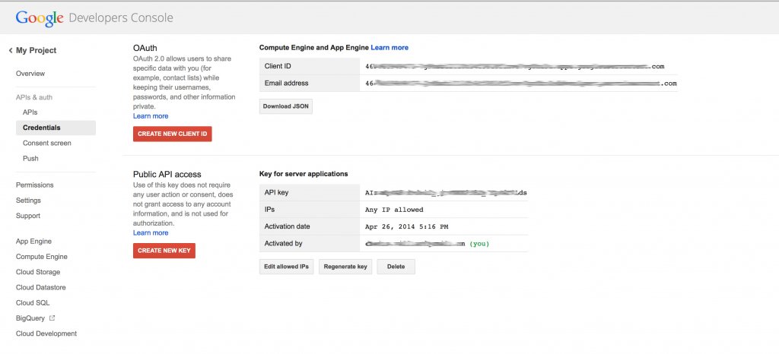
Task: Click the CREATE NEW CLIENT ID button
Action: click(172, 134)
